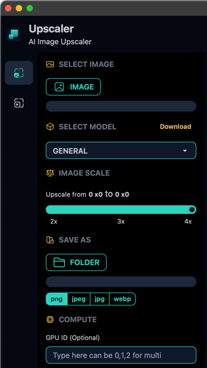Set the scale slider to 3x mark
Viewport: 207px width, 368px height.
click(x=121, y=210)
